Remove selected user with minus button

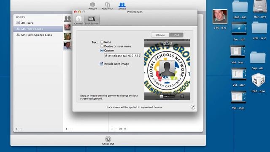pos(70,129)
